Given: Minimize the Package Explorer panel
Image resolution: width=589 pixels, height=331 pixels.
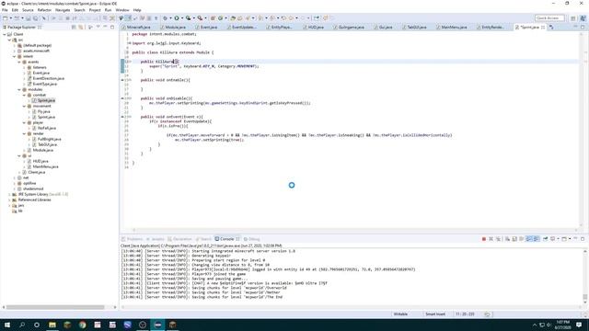Looking at the screenshot, I should 105,27.
